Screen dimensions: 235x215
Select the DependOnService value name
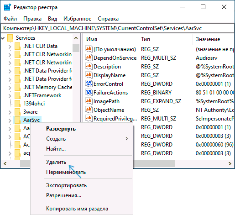(115, 58)
